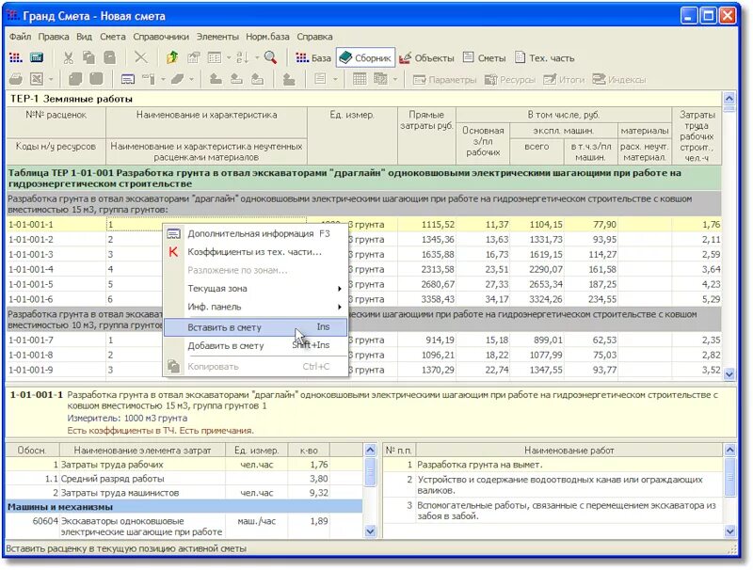Viewport: 753px width, 570px height.
Task: Click the scissors Cut icon
Action: (68, 58)
